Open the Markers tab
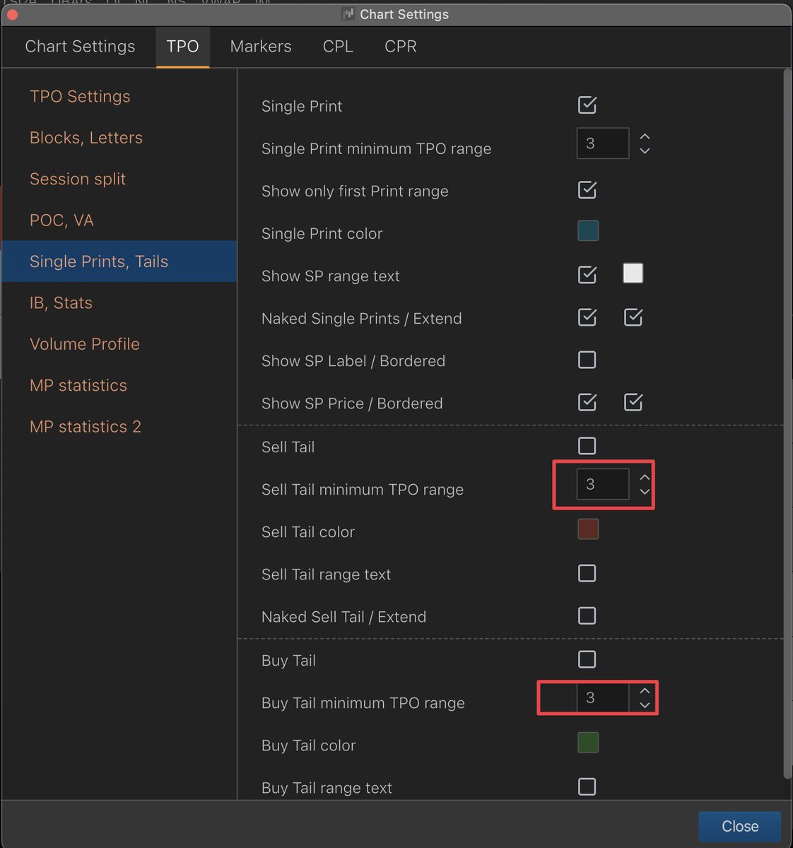793x848 pixels. (261, 47)
